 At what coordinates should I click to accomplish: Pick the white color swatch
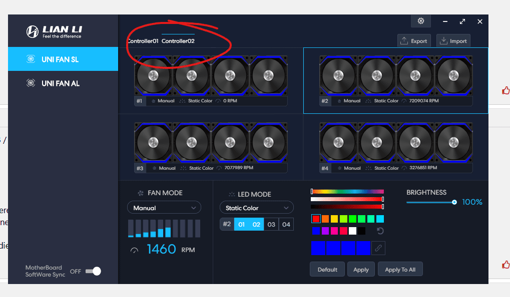coord(352,231)
